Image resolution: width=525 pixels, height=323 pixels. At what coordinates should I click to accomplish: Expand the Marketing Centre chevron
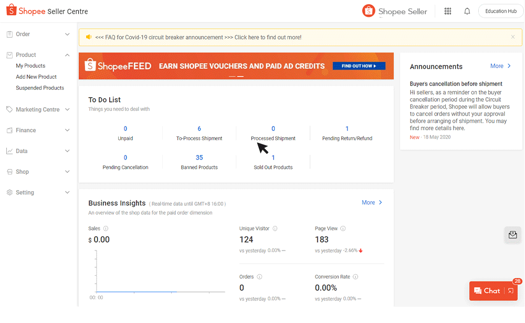pos(67,110)
